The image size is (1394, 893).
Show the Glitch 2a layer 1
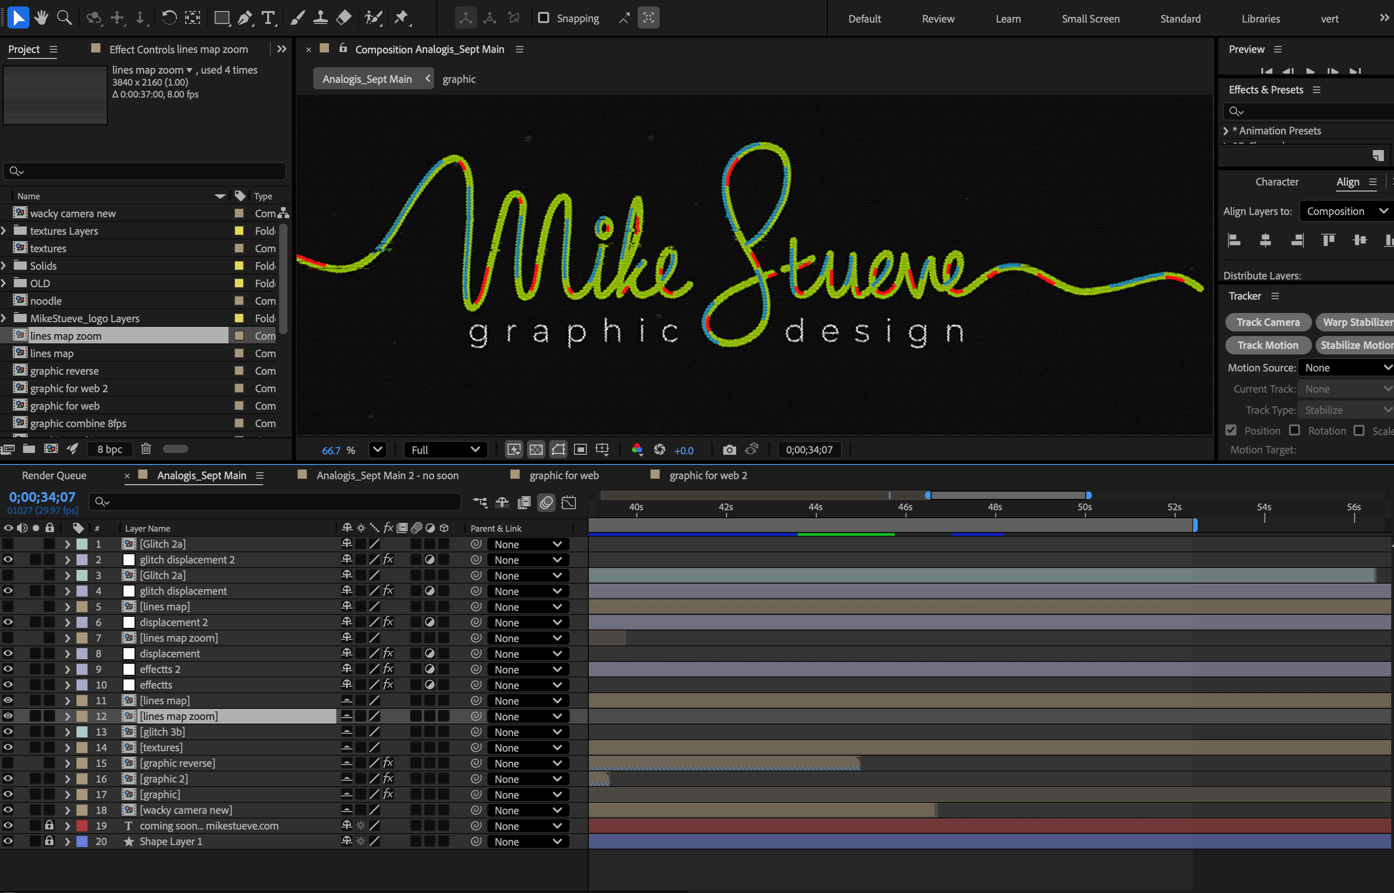(8, 544)
